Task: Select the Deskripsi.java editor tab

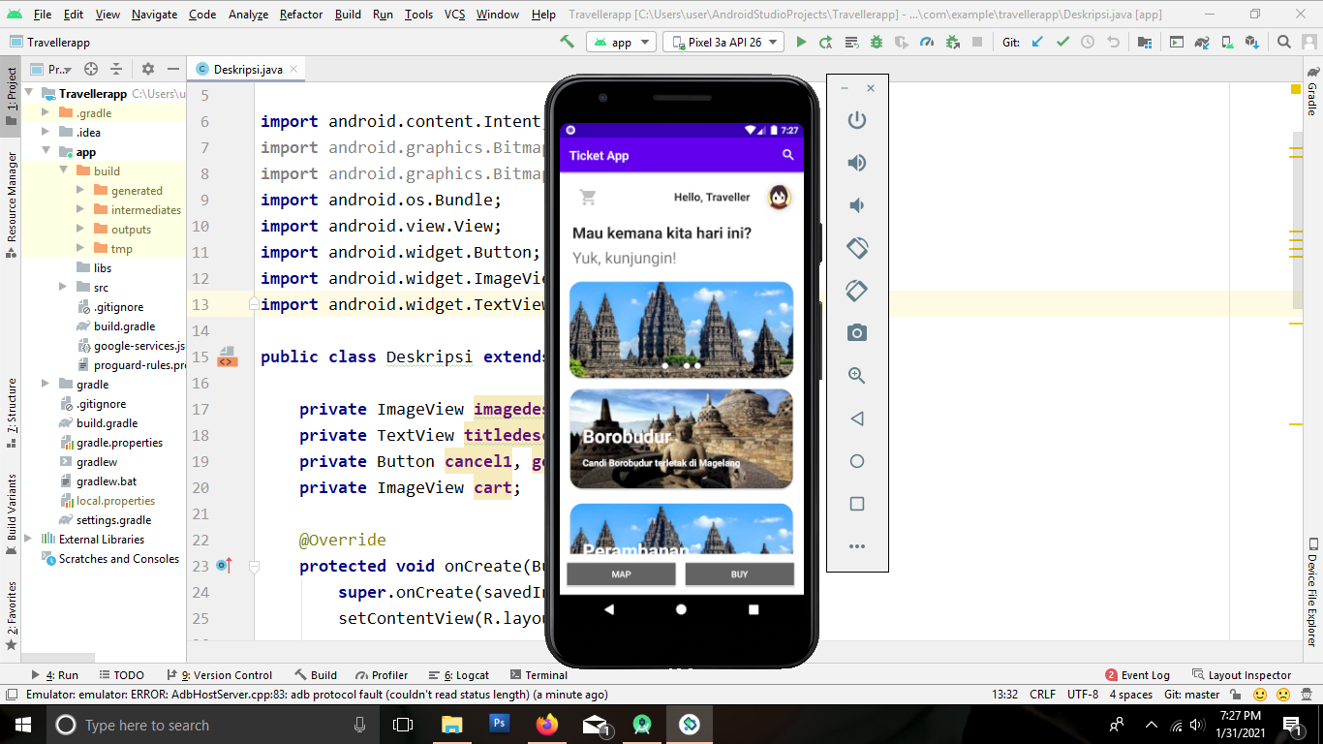Action: pyautogui.click(x=248, y=69)
